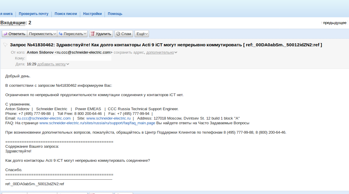Image resolution: width=349 pixels, height=194 pixels.
Task: Click the line Спасибо.
Action: [x=14, y=170]
